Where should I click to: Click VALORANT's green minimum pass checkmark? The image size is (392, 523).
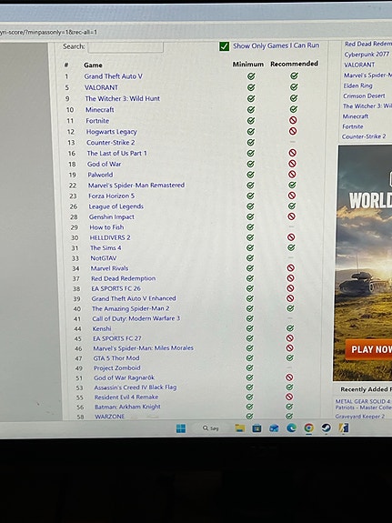[251, 87]
